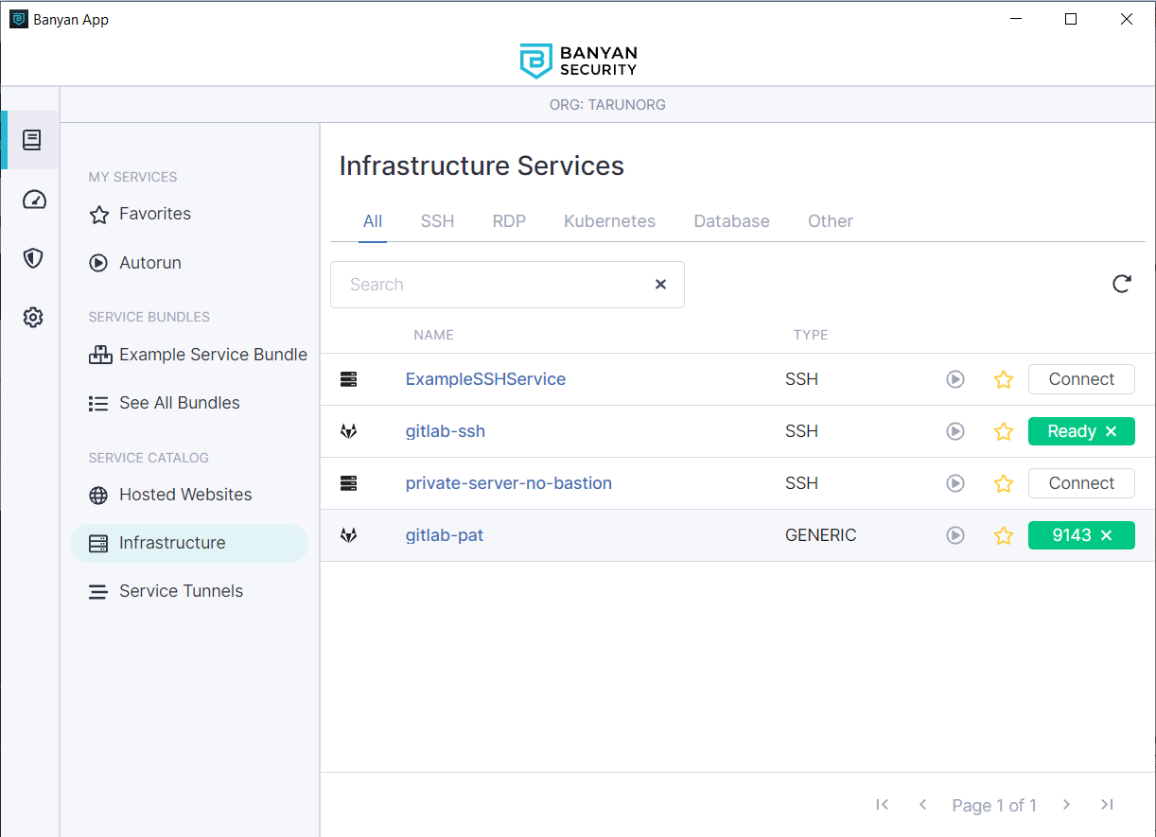Open the gitlab-pat service link

tap(444, 535)
